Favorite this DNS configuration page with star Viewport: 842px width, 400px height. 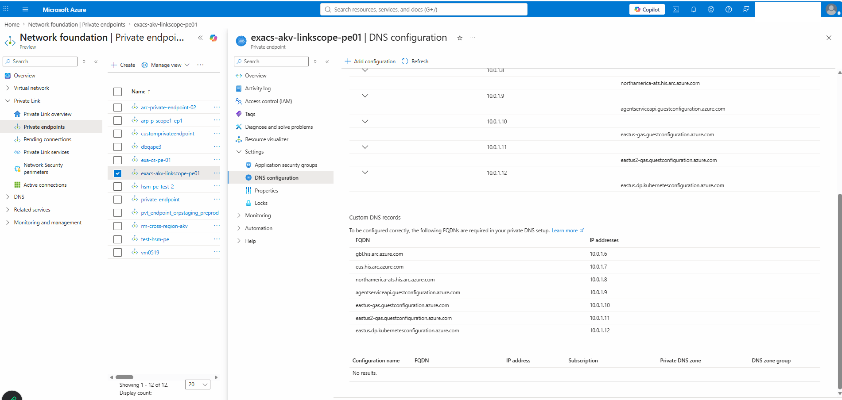(460, 38)
